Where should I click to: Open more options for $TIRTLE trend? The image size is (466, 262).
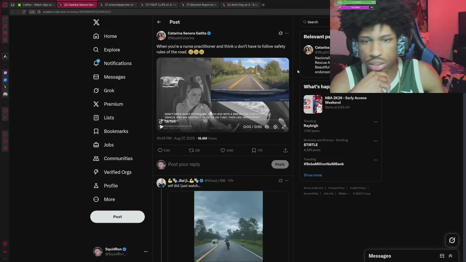coord(376,141)
